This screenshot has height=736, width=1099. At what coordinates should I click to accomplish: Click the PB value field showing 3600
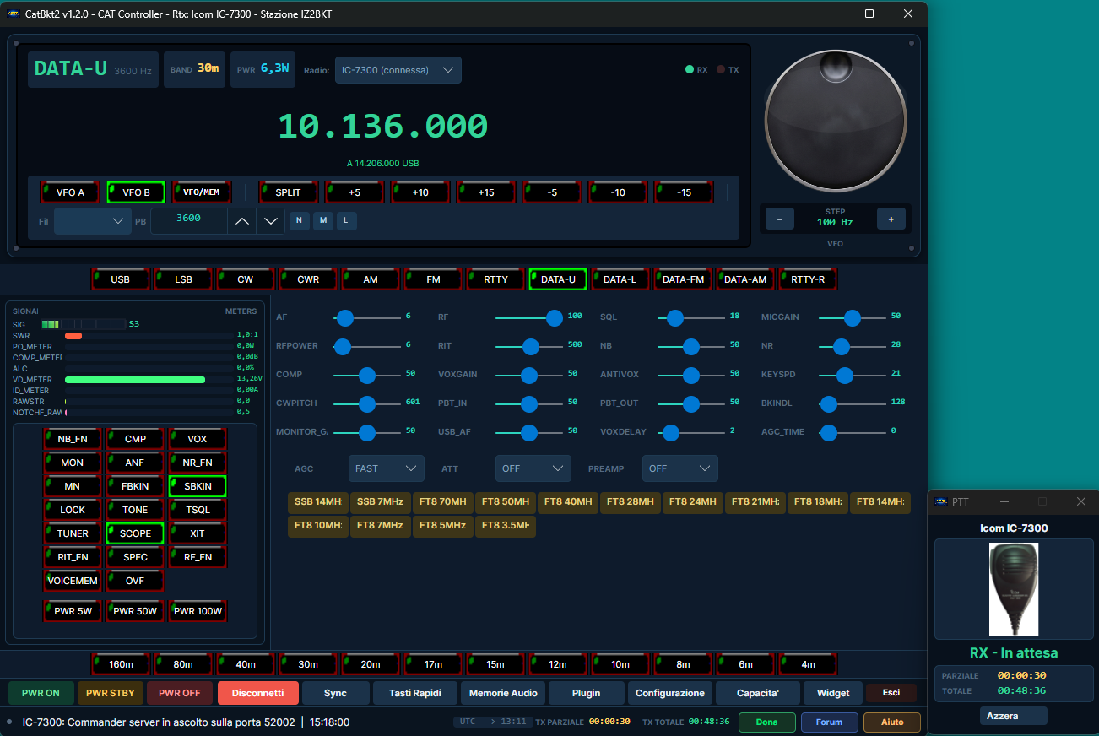pos(189,221)
